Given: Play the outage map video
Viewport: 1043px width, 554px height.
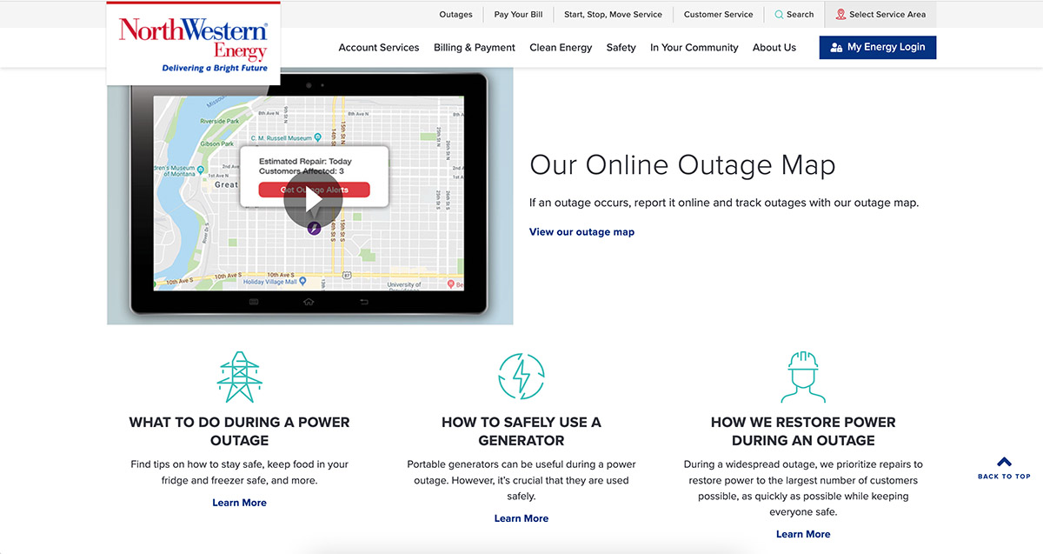Looking at the screenshot, I should [313, 197].
